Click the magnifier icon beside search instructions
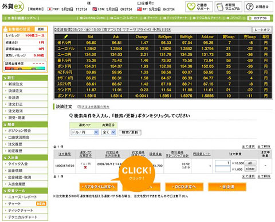Image resolution: width=275 pixels, height=222 pixels. (71, 116)
